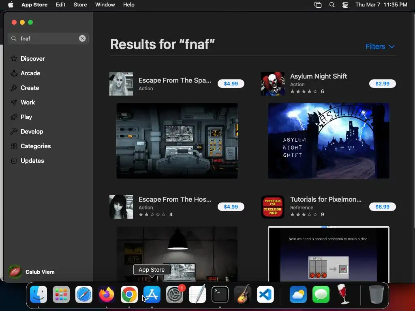Image resolution: width=415 pixels, height=311 pixels.
Task: Open Pixelmon crafting screenshot preview
Action: 328,254
